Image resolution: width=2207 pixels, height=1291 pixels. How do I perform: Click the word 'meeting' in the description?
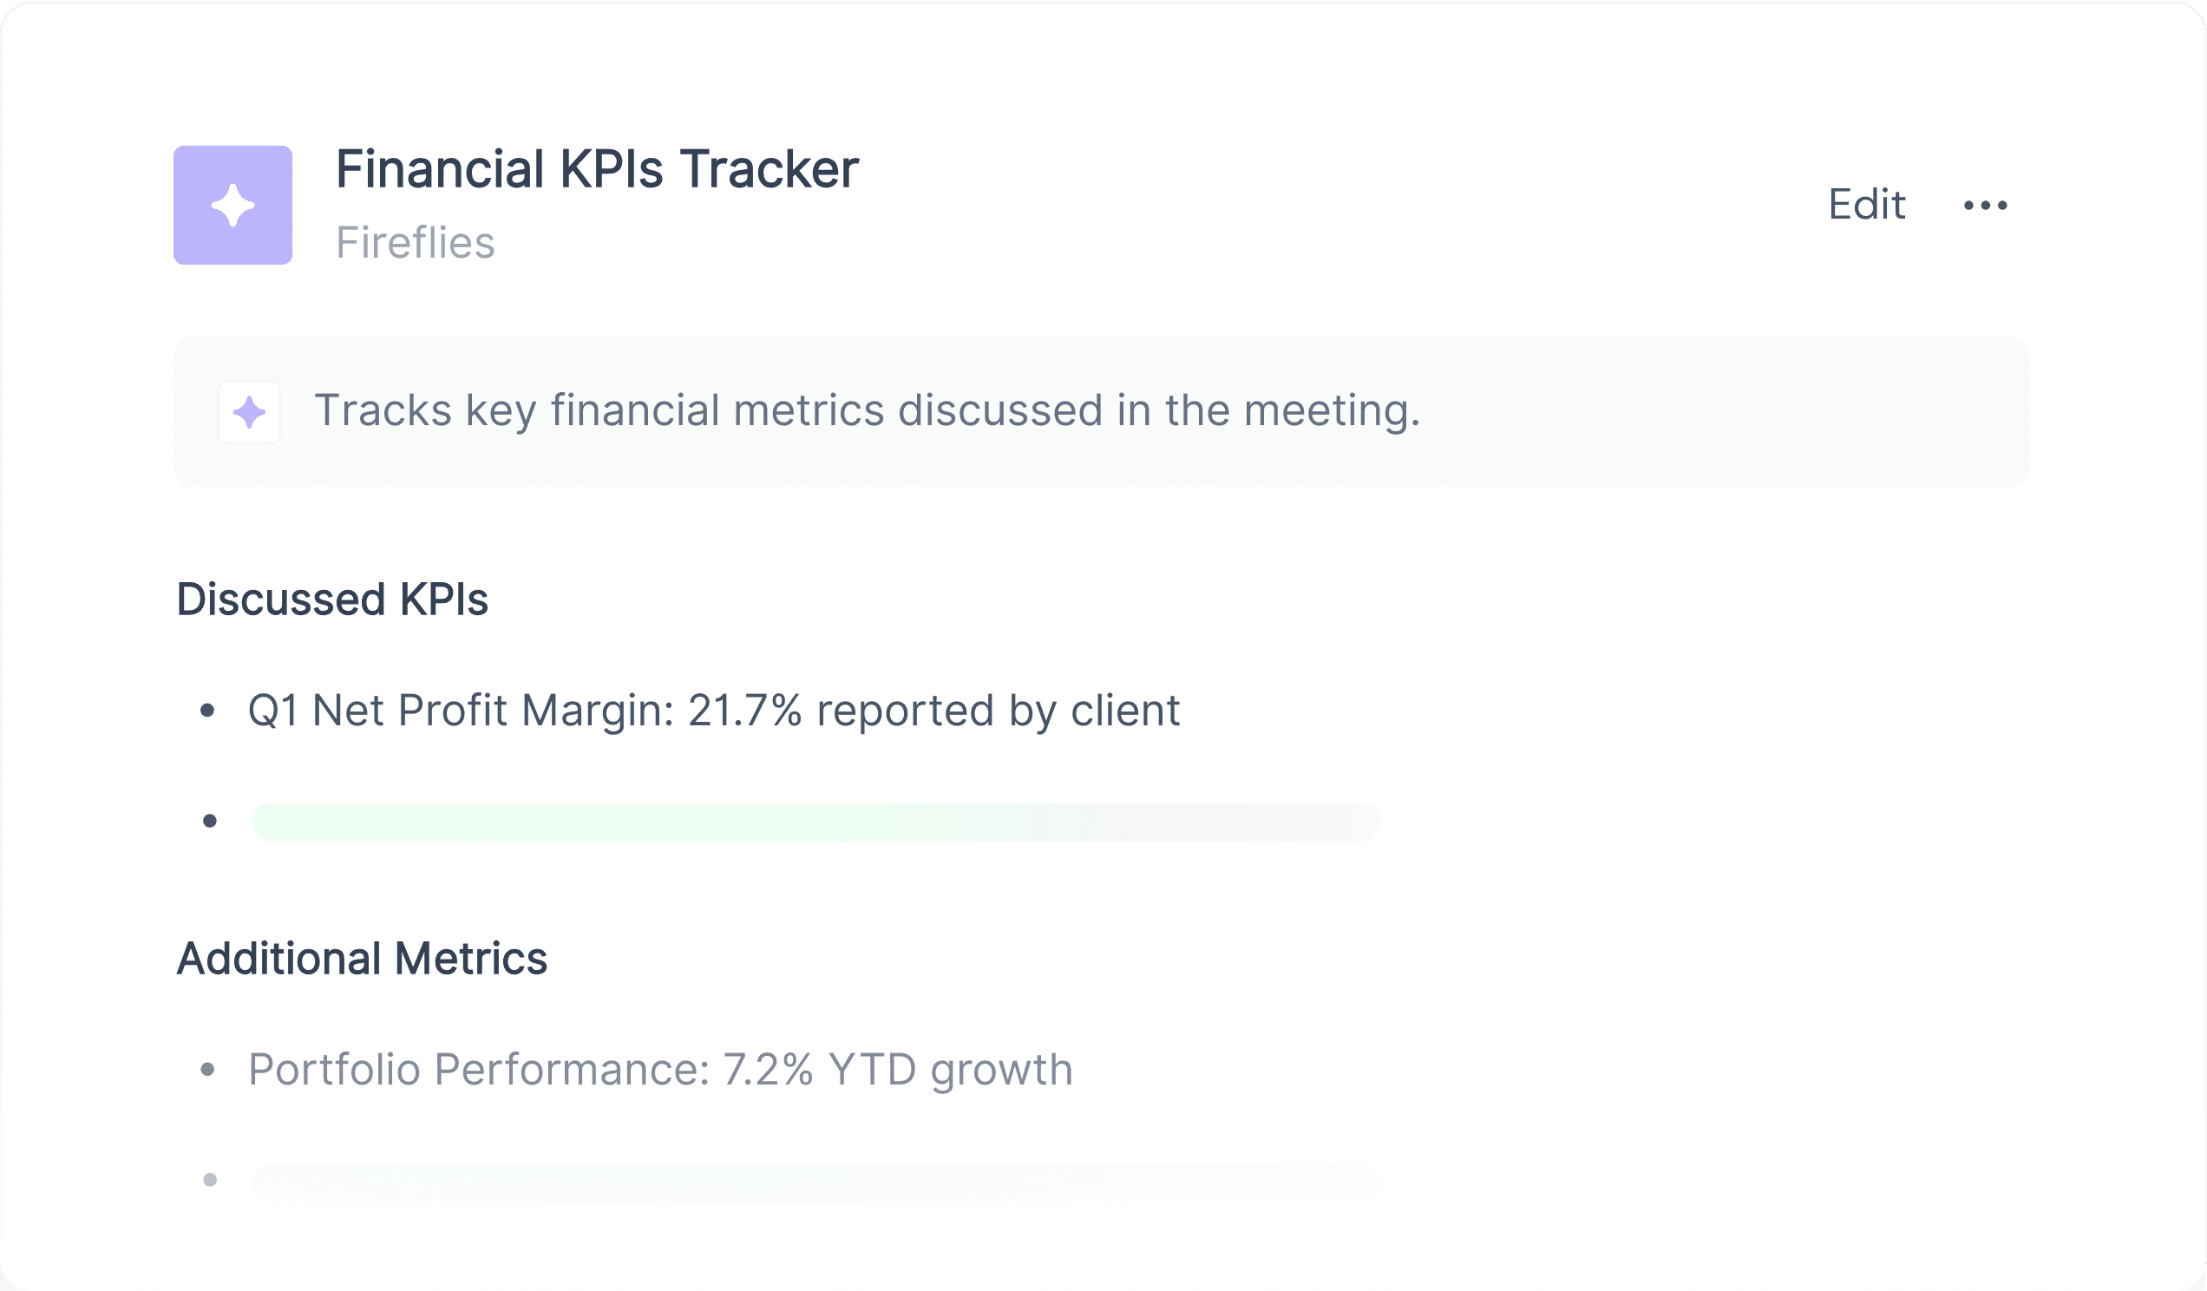(x=1331, y=411)
